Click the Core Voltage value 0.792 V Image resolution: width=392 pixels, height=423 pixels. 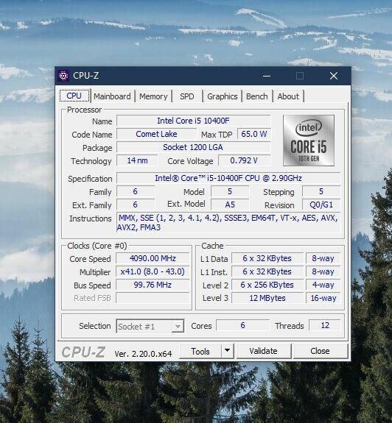pos(244,160)
